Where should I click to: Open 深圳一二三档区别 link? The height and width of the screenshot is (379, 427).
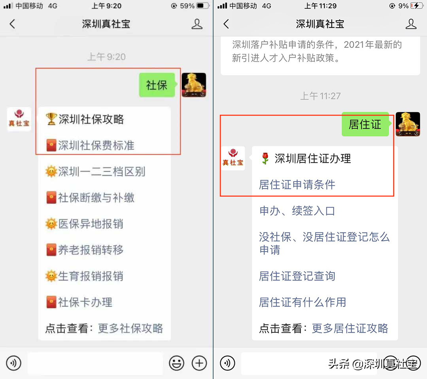pos(101,172)
